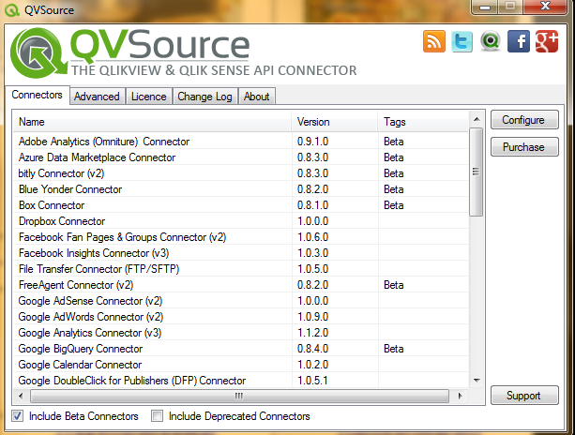Switch to the Advanced tab

[x=98, y=97]
